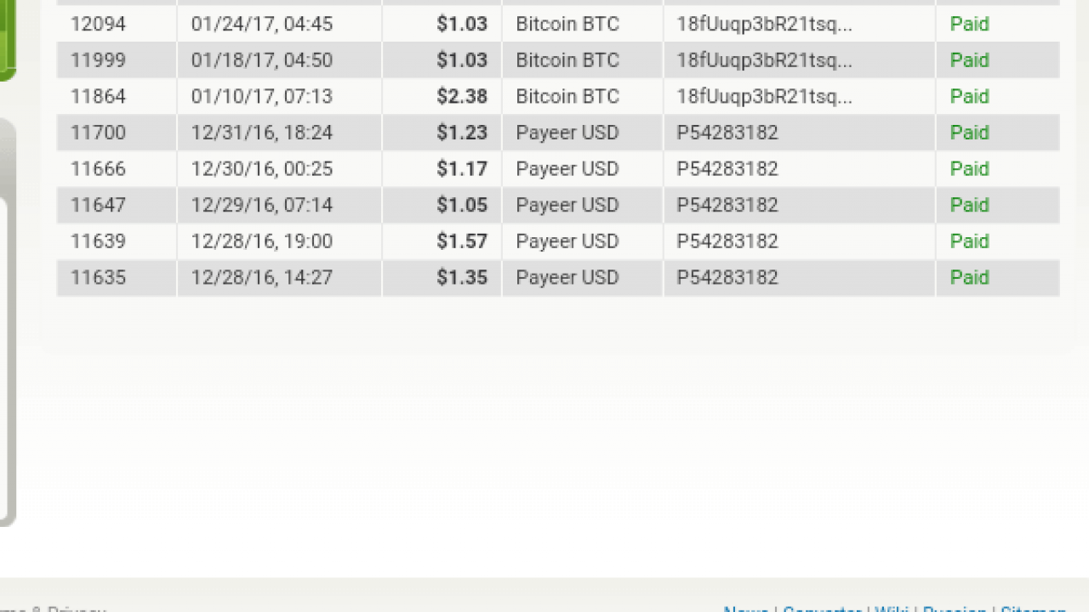Select payment ID 11999 cell
Viewport: 1089px width, 612px height.
tap(98, 60)
